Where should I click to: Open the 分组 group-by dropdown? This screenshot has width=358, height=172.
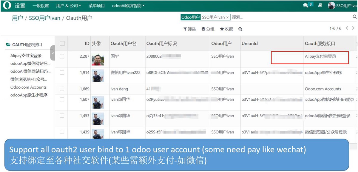click(208, 29)
